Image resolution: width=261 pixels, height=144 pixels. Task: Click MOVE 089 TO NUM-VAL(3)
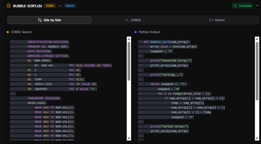(x=54, y=117)
